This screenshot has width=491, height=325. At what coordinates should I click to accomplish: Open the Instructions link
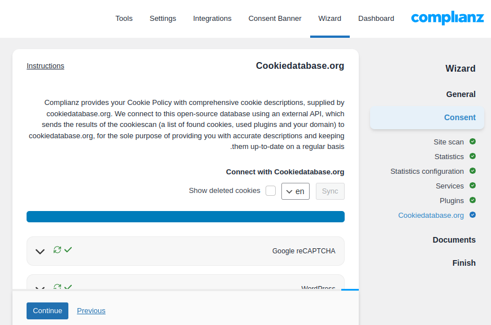coord(45,66)
